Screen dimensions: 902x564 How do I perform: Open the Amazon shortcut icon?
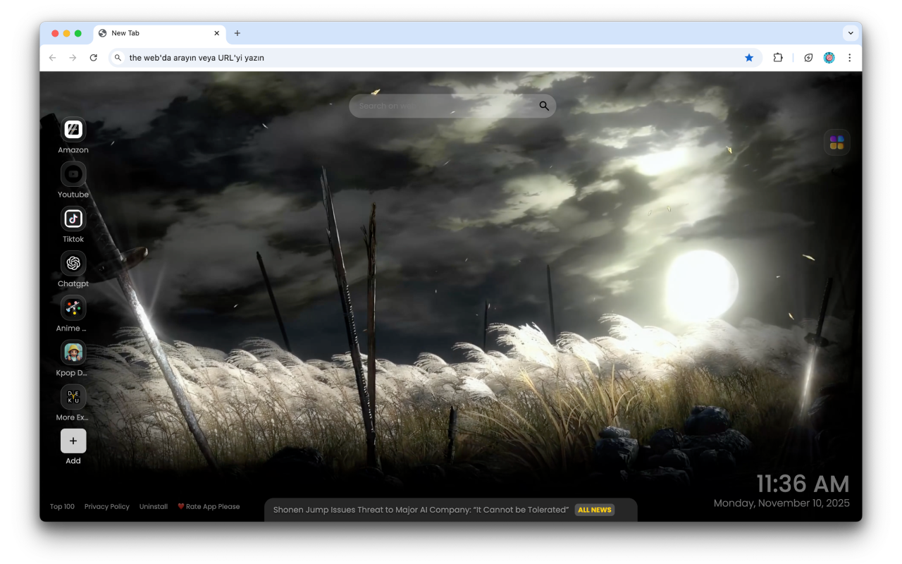coord(73,129)
